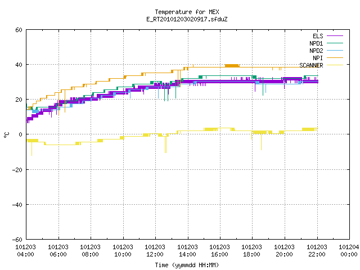Click the x-axis tick label 101203 10:00

[x=123, y=251]
